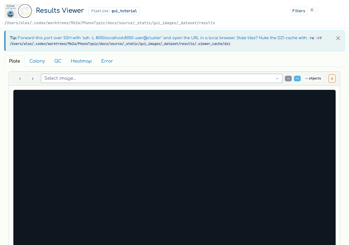The height and width of the screenshot is (245, 349).
Task: Switch to the QC tab
Action: point(58,61)
